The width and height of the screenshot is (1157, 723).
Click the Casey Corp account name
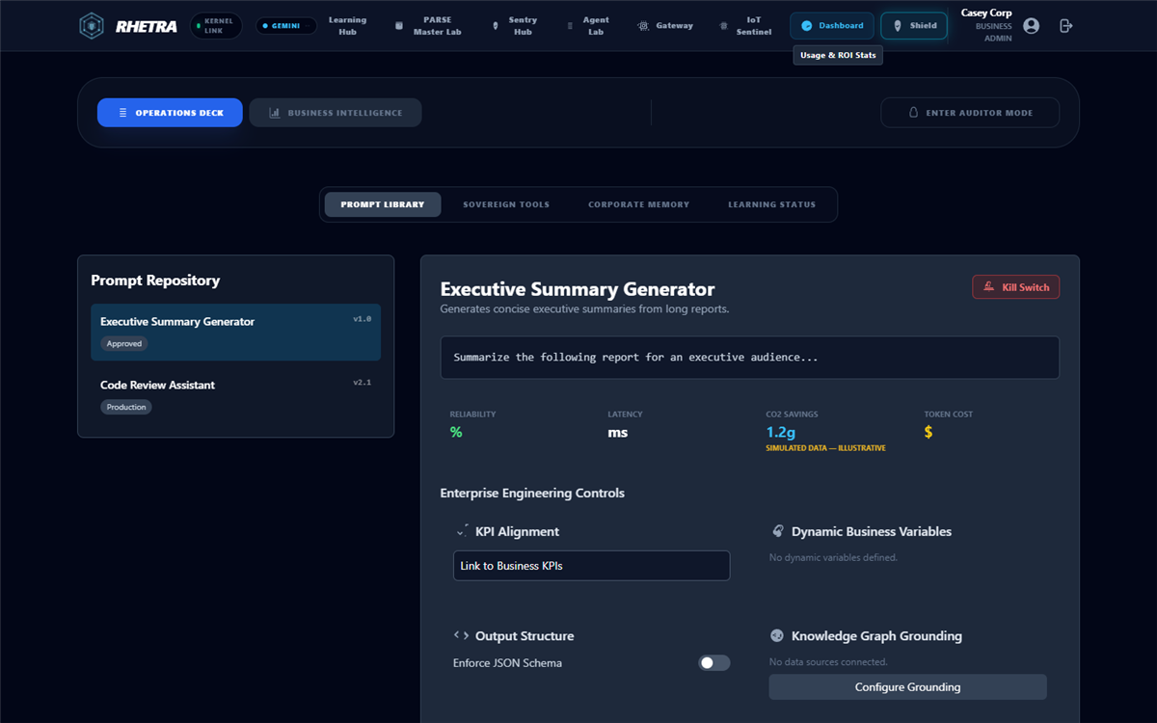pyautogui.click(x=986, y=13)
